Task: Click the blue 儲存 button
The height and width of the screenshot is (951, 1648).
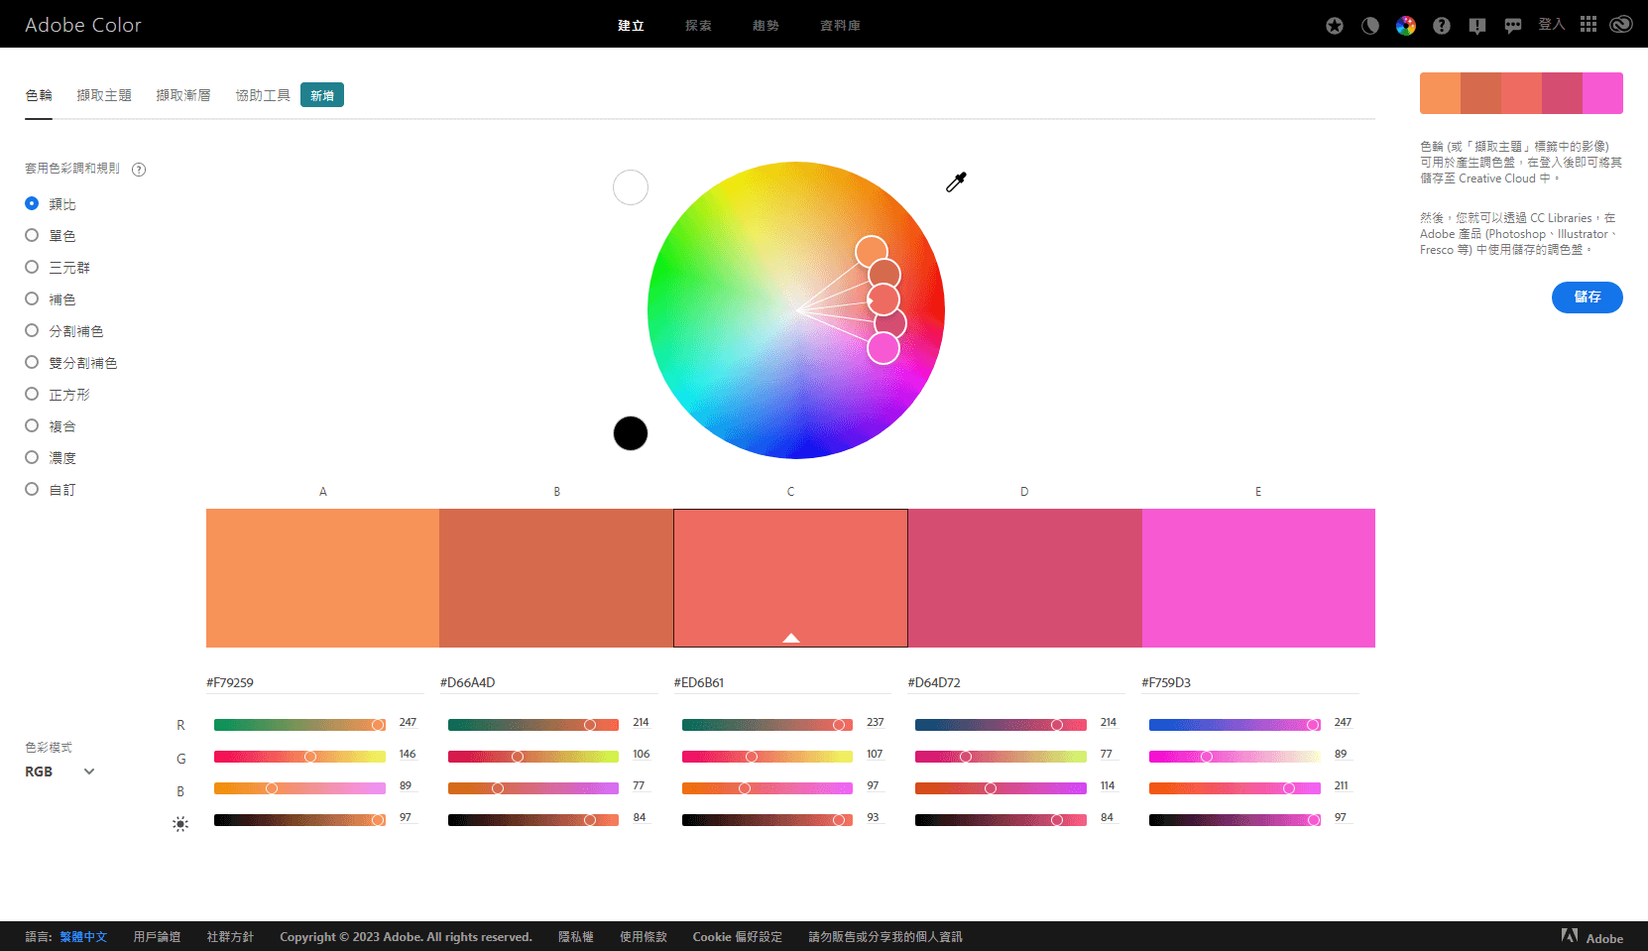Action: click(1587, 297)
